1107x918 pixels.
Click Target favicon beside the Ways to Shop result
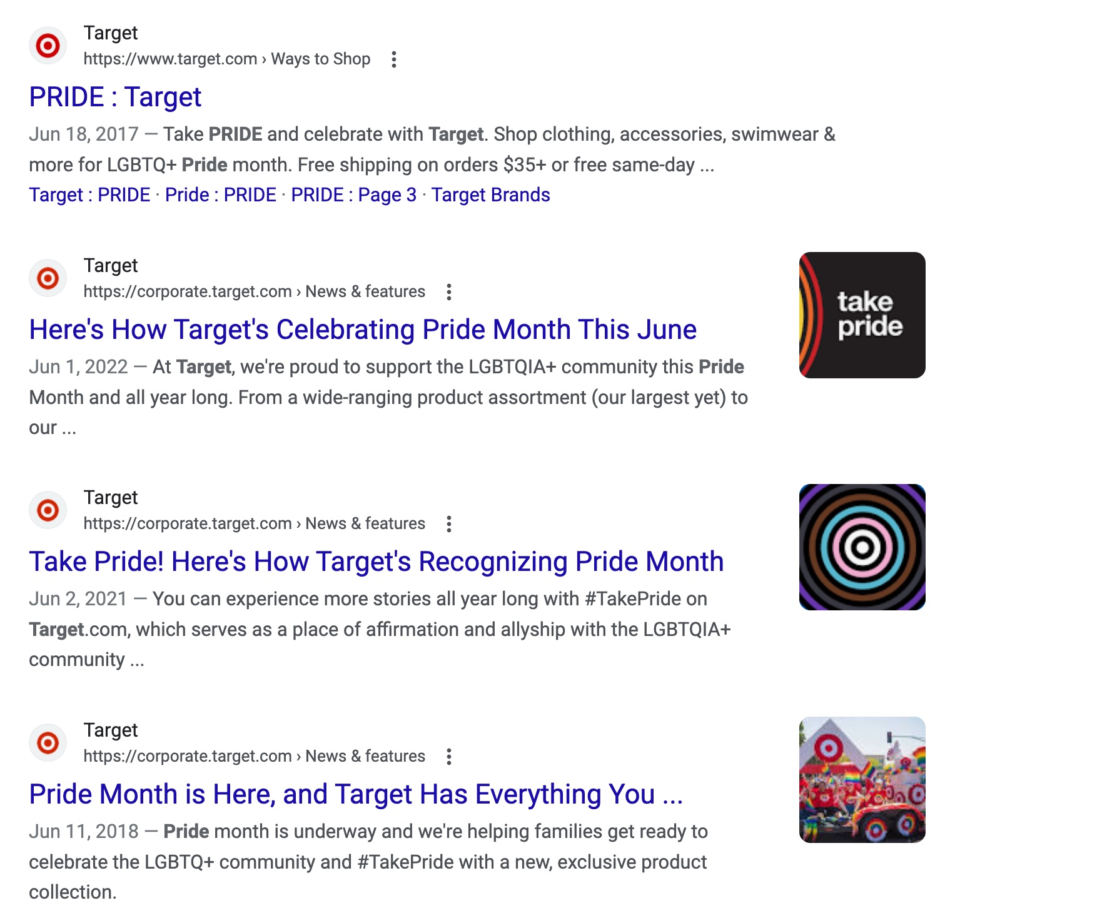tap(48, 46)
